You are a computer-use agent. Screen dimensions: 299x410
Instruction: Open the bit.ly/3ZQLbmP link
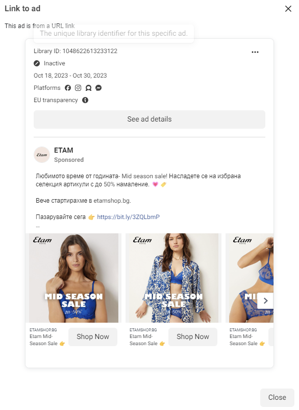129,217
